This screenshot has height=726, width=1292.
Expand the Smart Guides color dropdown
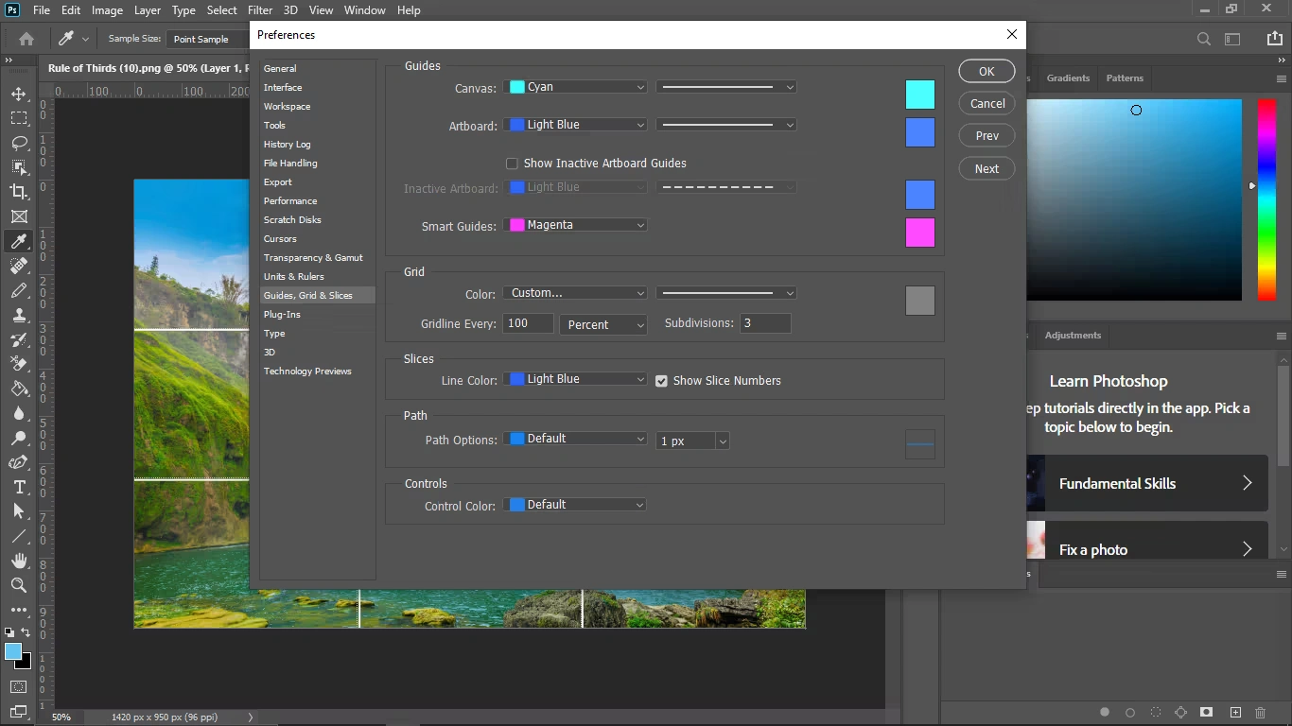[x=575, y=225]
